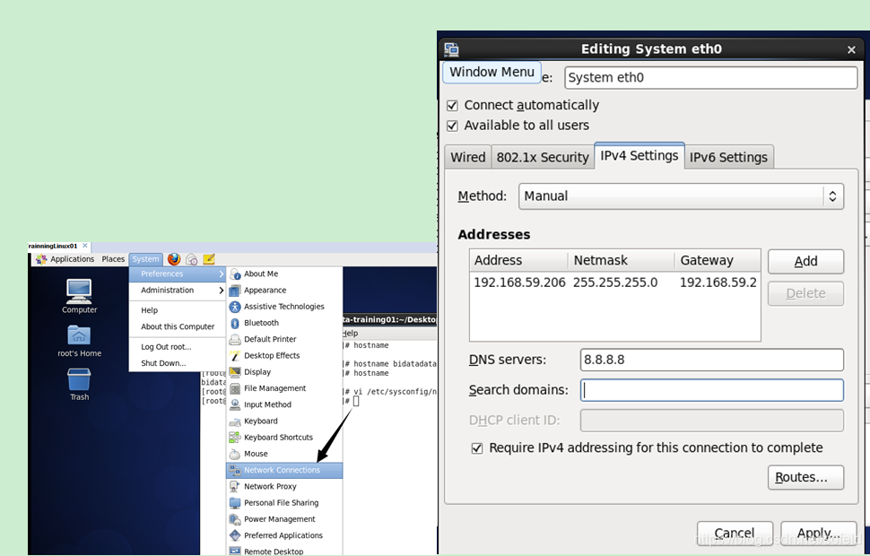Click the Netmask column header
870x556 pixels.
pos(621,260)
